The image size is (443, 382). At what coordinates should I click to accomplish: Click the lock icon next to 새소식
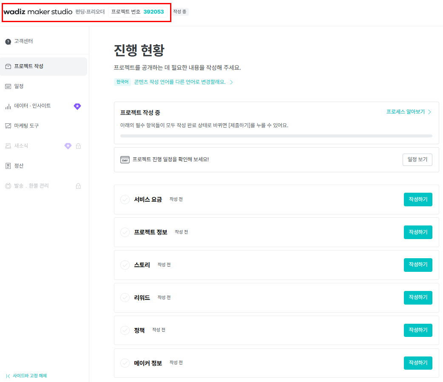pyautogui.click(x=78, y=146)
